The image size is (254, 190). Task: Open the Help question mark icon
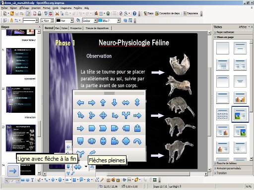[x=134, y=13]
